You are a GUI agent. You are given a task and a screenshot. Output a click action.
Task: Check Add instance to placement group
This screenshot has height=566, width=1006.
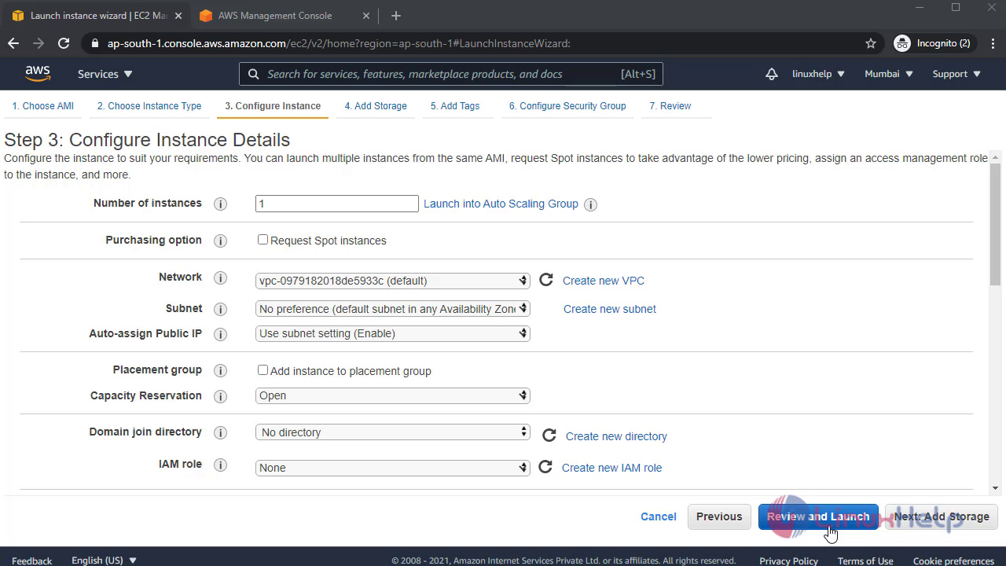coord(263,370)
